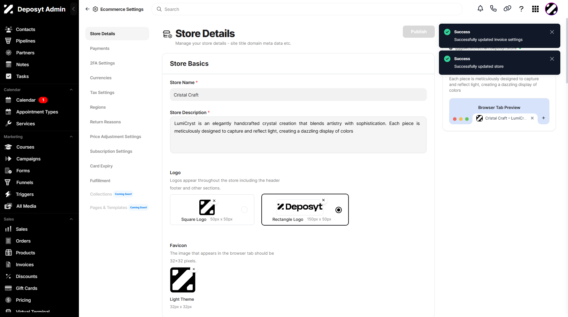Collapse the Calendar sidebar group
Image resolution: width=568 pixels, height=317 pixels.
[x=71, y=90]
